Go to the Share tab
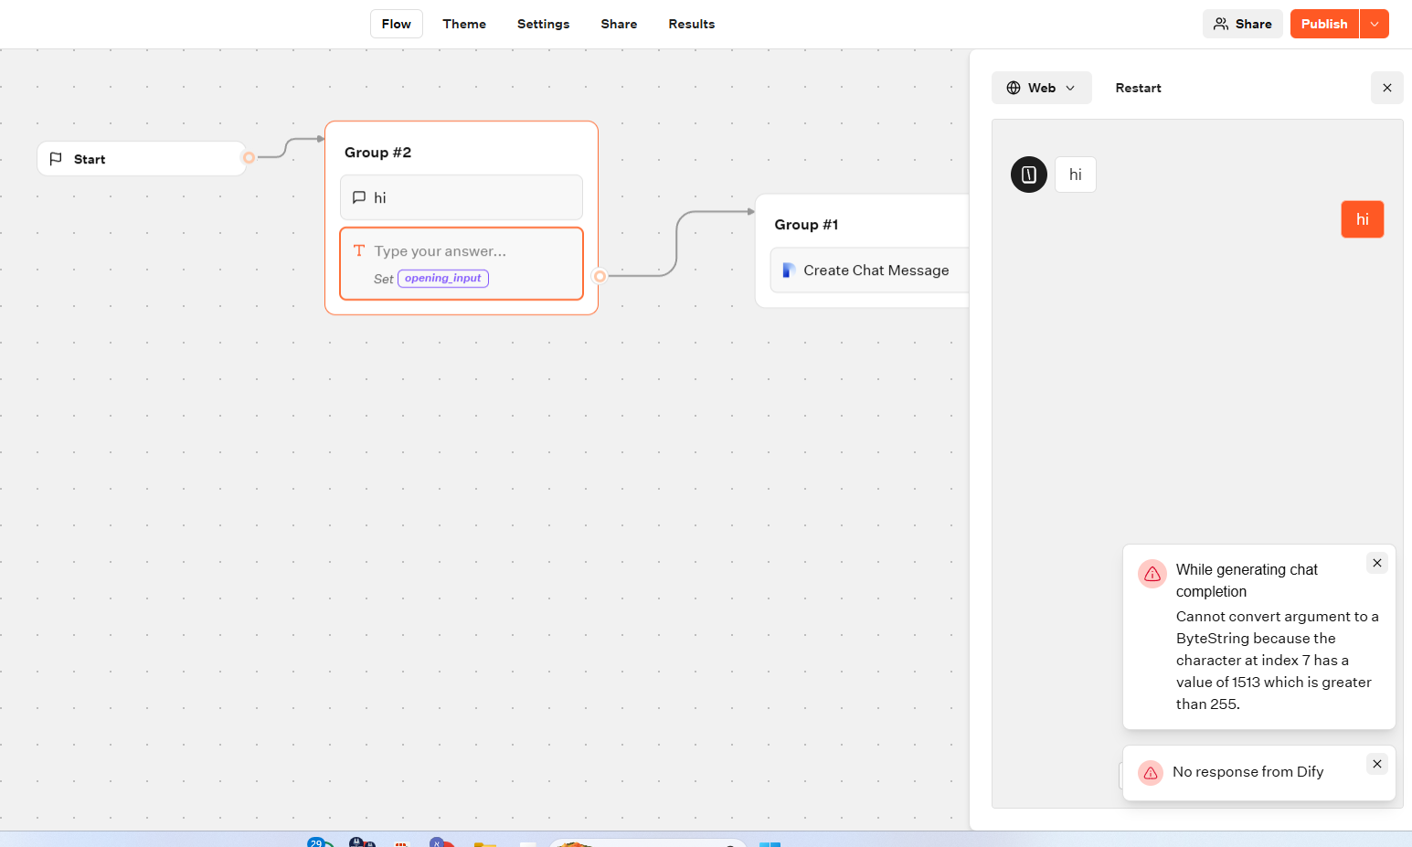 click(x=619, y=24)
